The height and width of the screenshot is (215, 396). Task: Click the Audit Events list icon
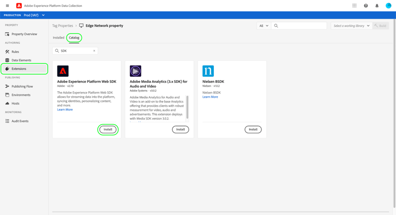click(7, 121)
